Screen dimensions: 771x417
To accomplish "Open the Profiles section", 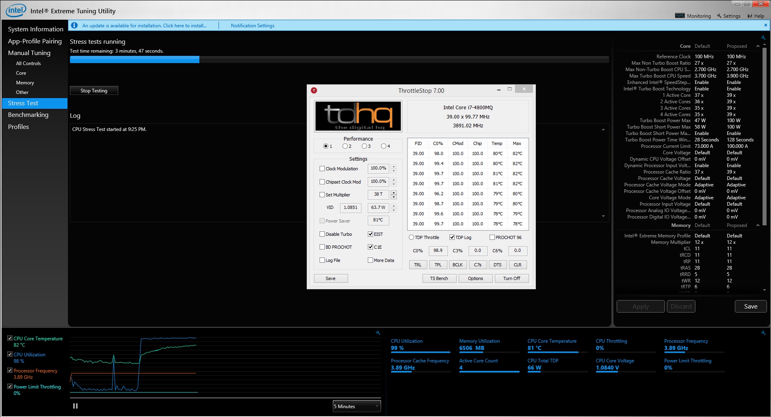I will pos(18,127).
